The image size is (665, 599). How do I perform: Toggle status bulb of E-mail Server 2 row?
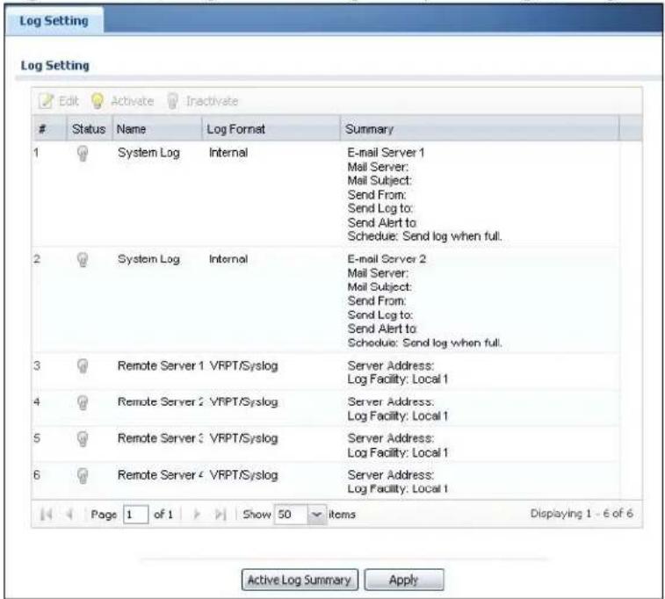83,259
